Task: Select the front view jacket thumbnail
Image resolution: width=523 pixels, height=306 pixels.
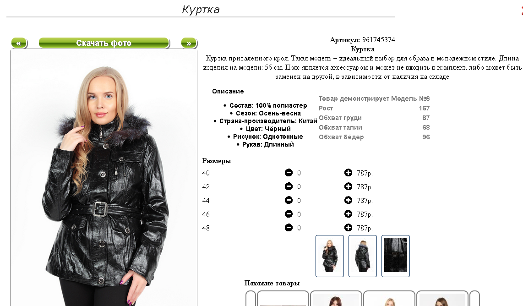Action: click(330, 256)
